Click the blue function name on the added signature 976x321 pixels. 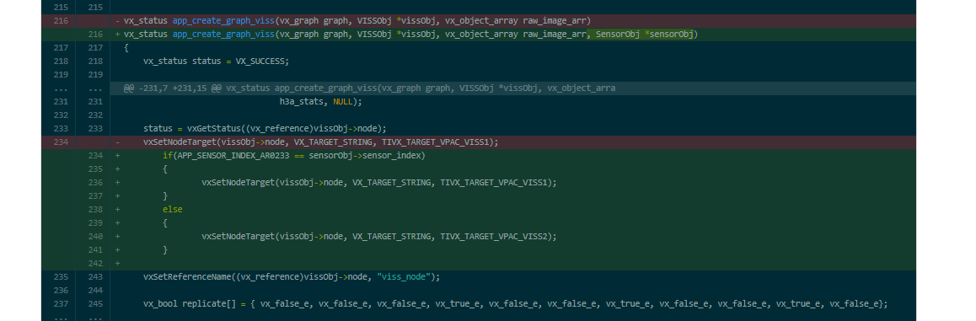click(x=223, y=35)
